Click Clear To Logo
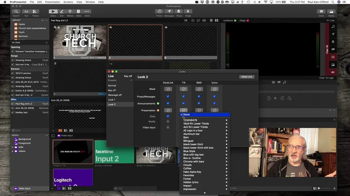This screenshot has width=350, height=196. point(326,78)
